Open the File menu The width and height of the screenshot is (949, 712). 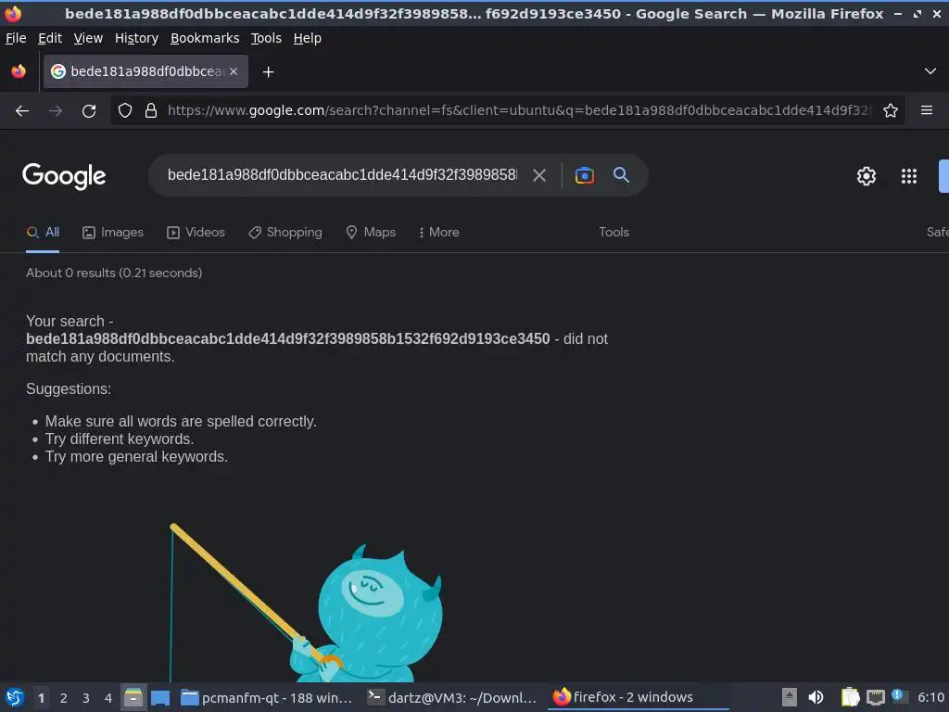click(16, 38)
